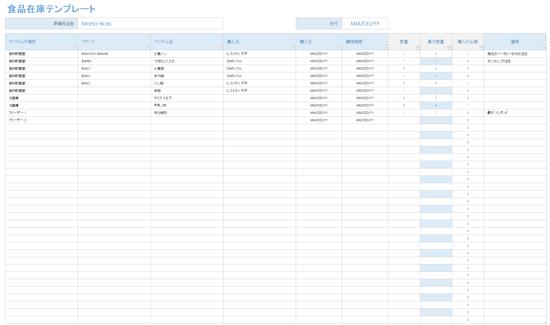Select the 地元のベーカリーからの注文 note cell

[x=515, y=54]
